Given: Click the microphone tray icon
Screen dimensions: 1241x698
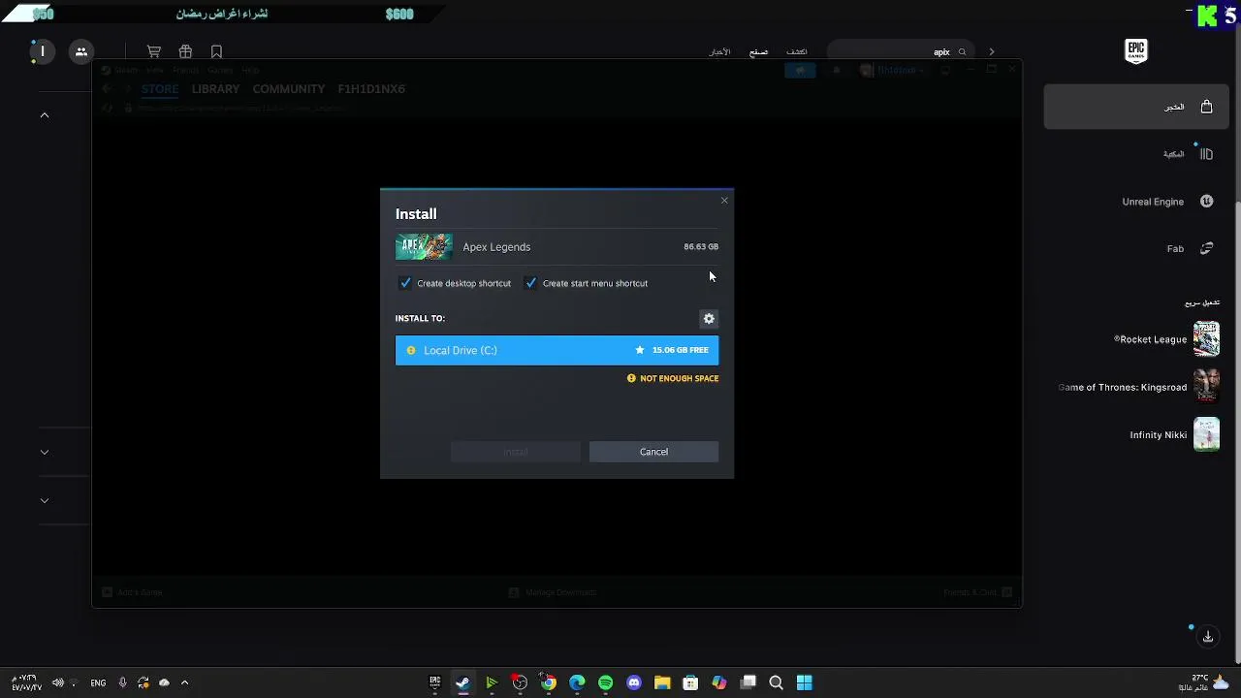Looking at the screenshot, I should click(122, 682).
